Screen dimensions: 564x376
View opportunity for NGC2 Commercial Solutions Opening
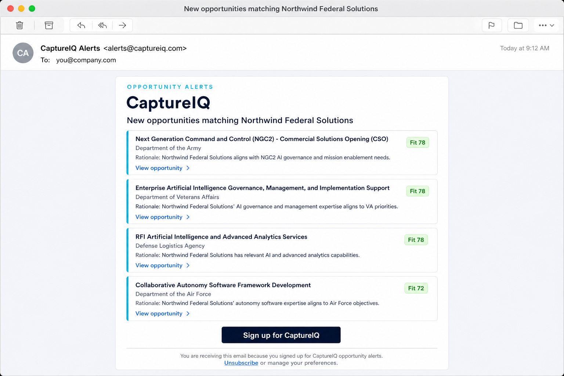tap(159, 168)
